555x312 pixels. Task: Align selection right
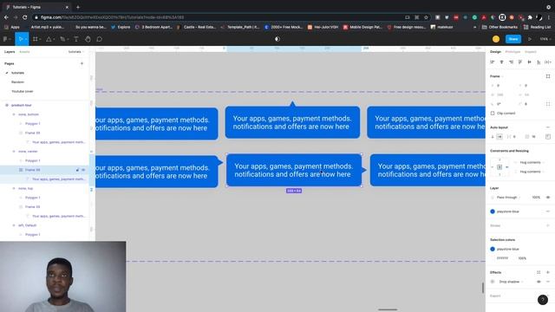click(511, 62)
